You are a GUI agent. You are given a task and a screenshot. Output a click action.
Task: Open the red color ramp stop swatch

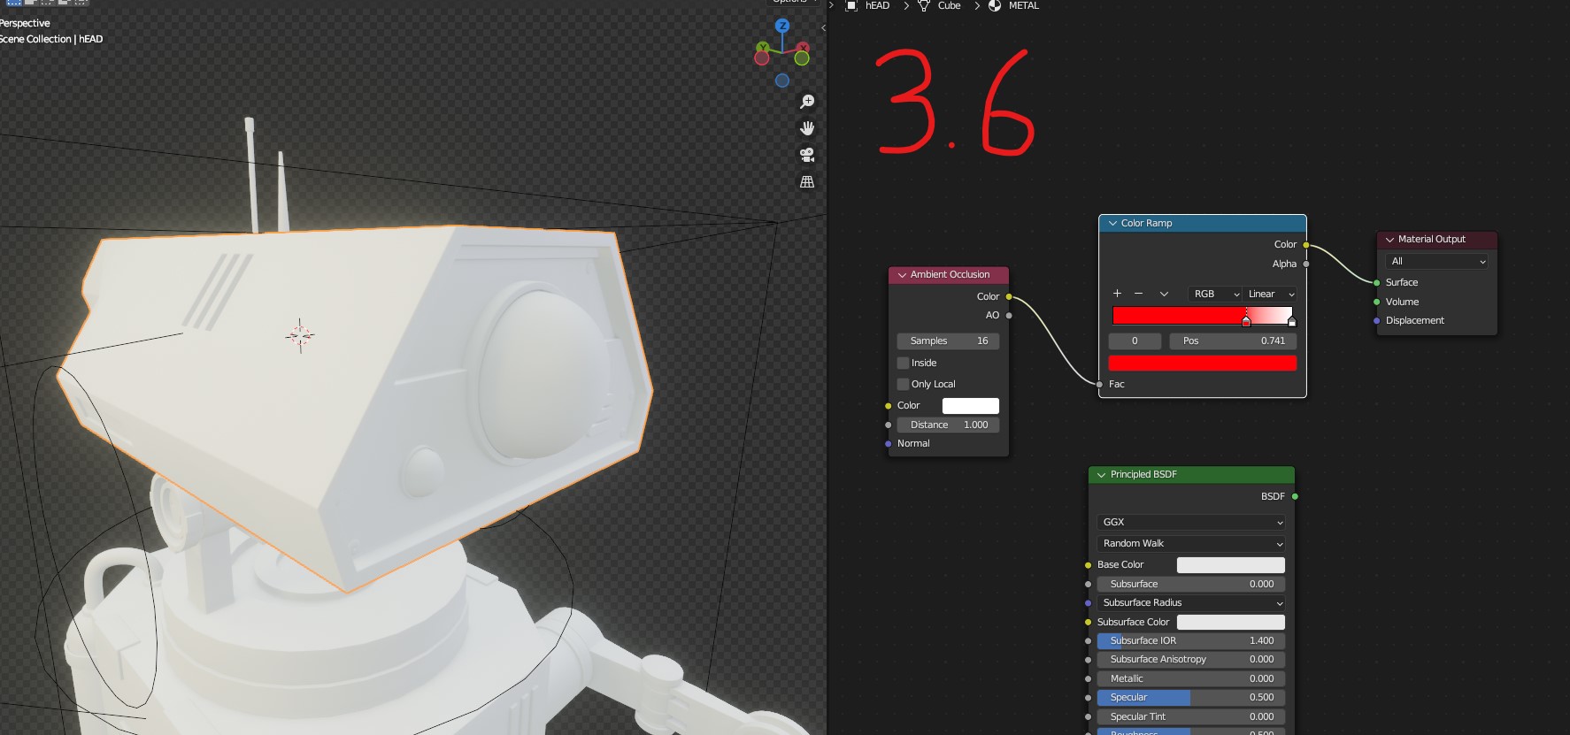1203,363
